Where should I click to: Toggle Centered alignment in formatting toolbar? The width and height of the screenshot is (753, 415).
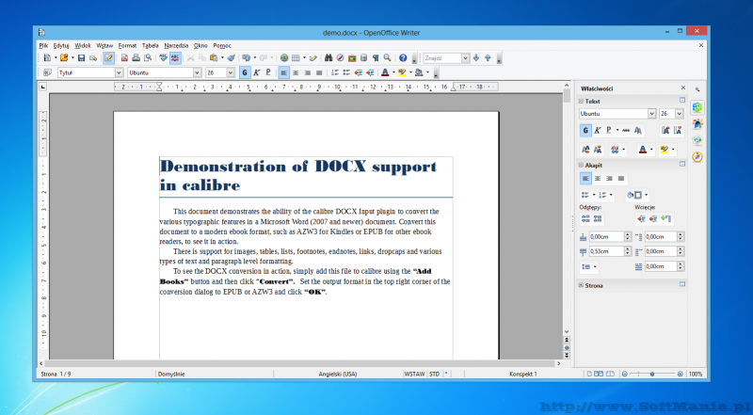(296, 72)
